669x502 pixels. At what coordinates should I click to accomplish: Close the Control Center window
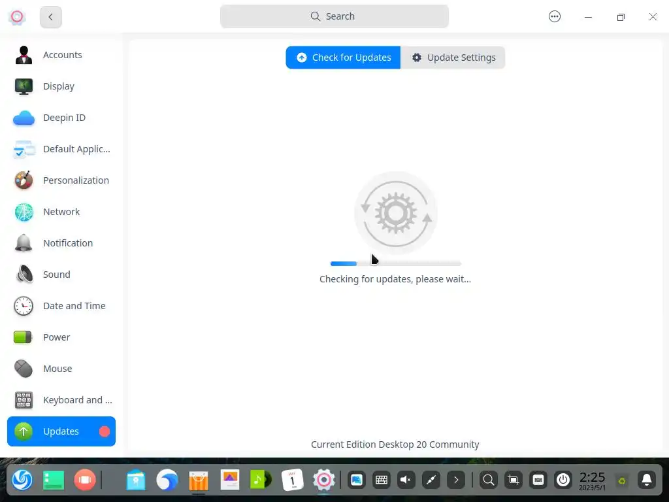653,16
